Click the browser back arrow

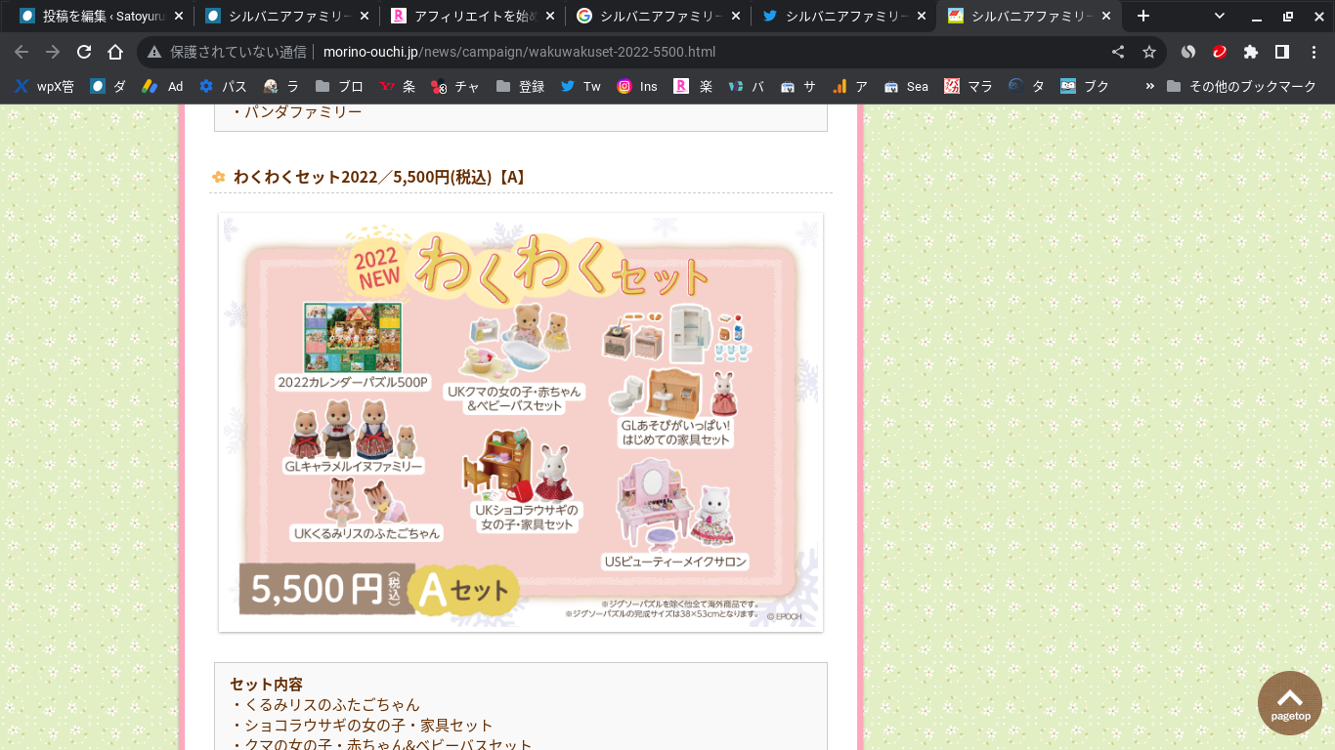pos(22,52)
